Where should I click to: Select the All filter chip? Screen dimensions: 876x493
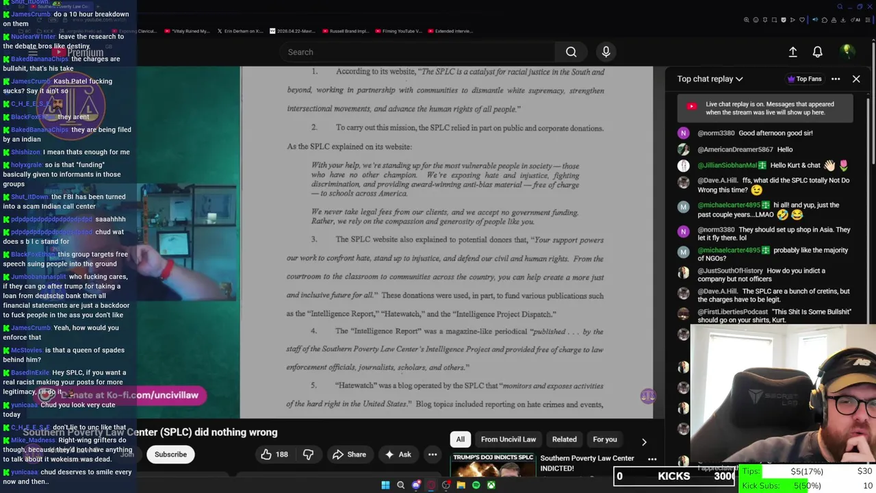pos(461,440)
